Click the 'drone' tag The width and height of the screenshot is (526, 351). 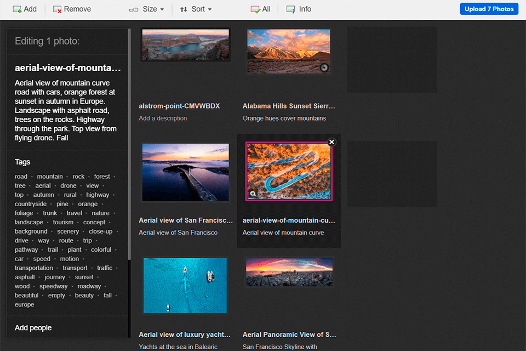click(x=68, y=186)
